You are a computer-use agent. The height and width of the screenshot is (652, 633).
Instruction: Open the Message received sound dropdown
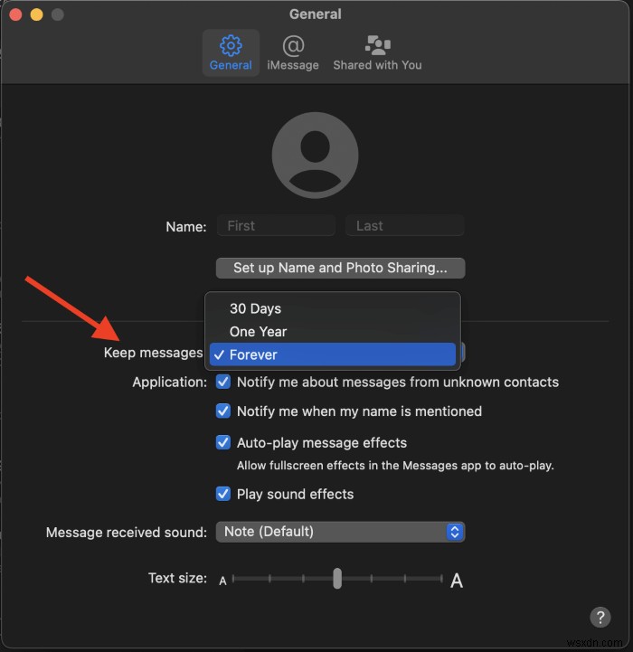[340, 532]
